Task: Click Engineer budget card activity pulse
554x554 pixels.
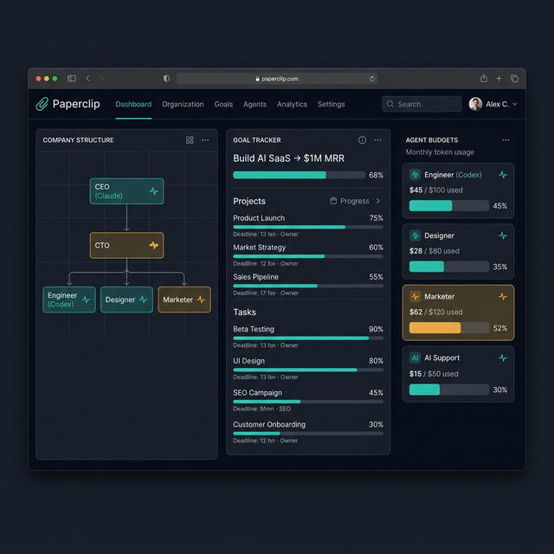Action: pos(503,175)
